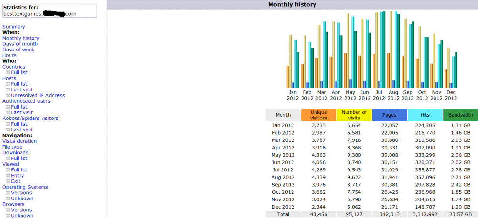Screen dimensions: 478x219
Task: Open Full list under Authenticated users
Action: coord(19,107)
